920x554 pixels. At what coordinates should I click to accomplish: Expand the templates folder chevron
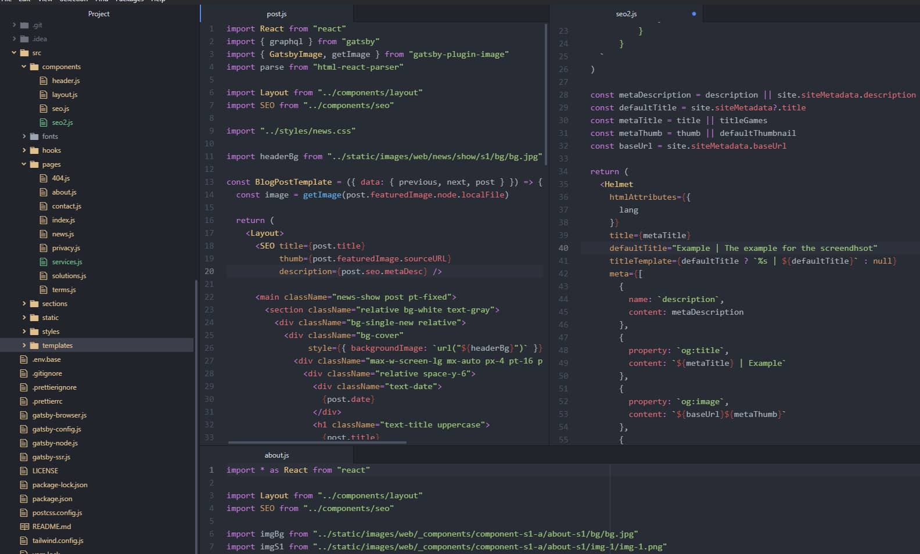coord(24,346)
